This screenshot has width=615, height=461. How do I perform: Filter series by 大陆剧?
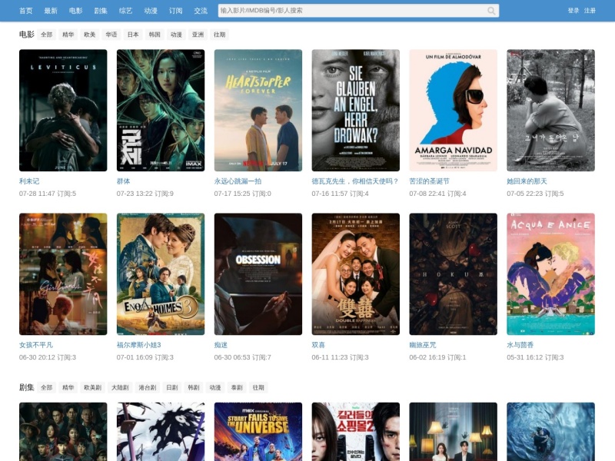[x=120, y=387]
